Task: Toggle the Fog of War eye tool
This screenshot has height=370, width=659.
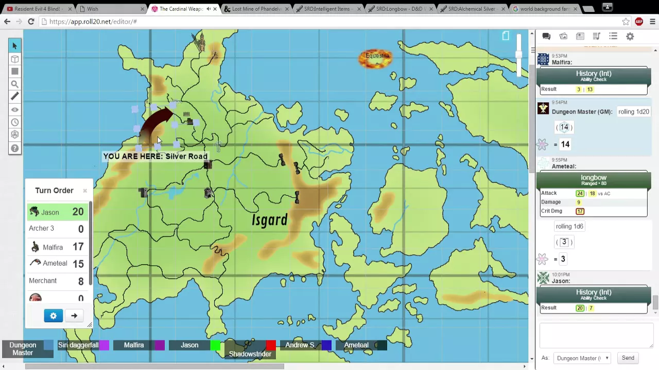Action: pyautogui.click(x=14, y=109)
